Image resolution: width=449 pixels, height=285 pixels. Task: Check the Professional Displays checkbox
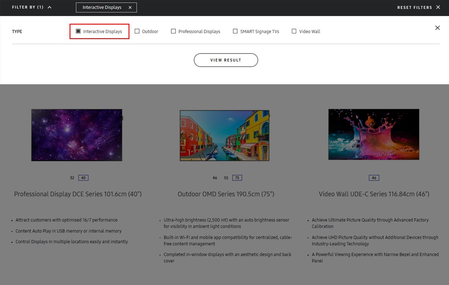coord(173,31)
